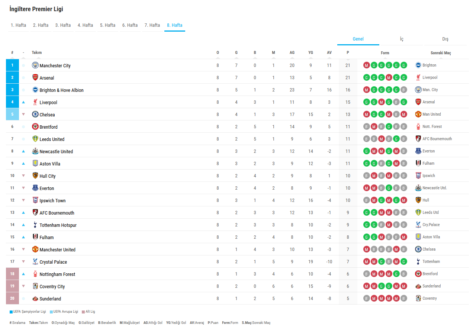
Task: Click the Brentford crest in row 6
Action: click(35, 126)
